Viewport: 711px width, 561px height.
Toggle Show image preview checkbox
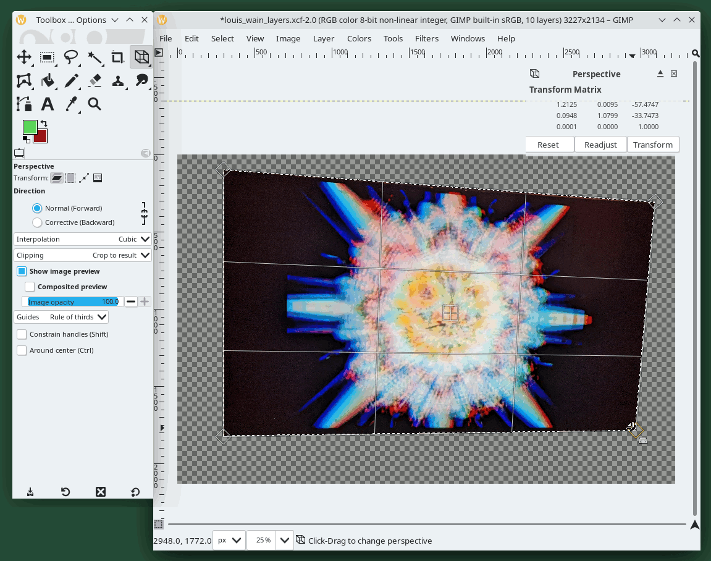coord(22,271)
